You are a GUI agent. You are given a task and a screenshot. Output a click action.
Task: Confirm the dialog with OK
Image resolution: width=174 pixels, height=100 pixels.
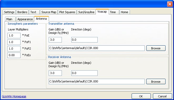coord(141,96)
